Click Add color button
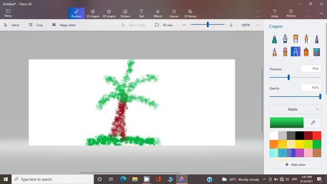Viewport: 327px width, 184px height. click(295, 165)
